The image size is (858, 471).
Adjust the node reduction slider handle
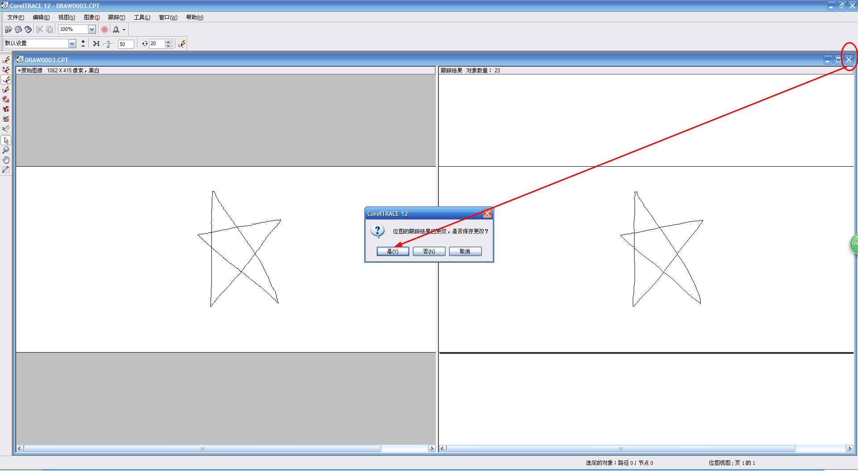point(109,44)
